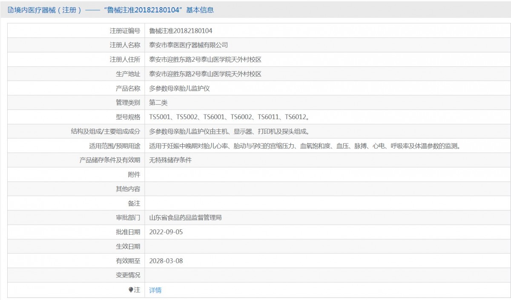The width and height of the screenshot is (511, 300).
Task: Click the 生产地址 label
Action: coord(128,74)
